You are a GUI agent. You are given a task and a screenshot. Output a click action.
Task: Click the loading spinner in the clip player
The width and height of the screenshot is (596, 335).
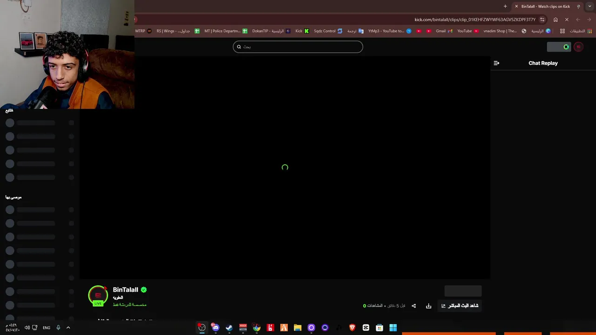(x=285, y=167)
